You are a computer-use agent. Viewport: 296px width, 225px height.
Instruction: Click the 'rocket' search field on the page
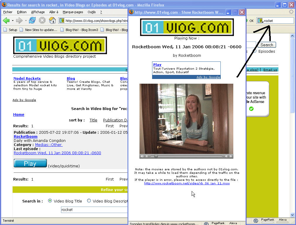coord(94,209)
